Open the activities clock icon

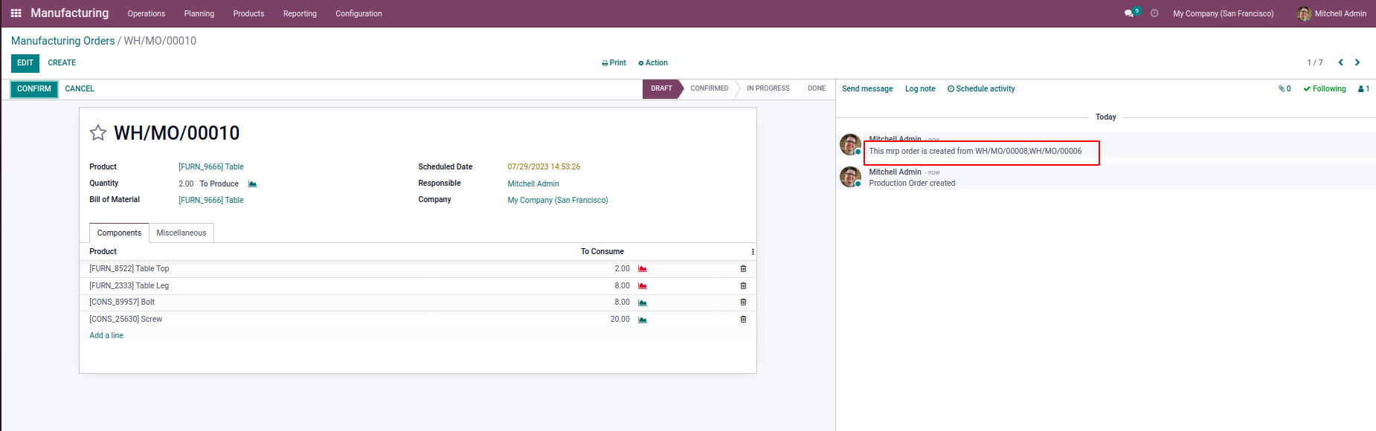click(x=1154, y=13)
